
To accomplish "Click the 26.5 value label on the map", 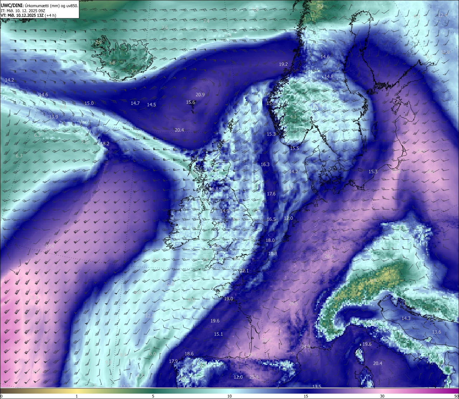I will (x=293, y=304).
